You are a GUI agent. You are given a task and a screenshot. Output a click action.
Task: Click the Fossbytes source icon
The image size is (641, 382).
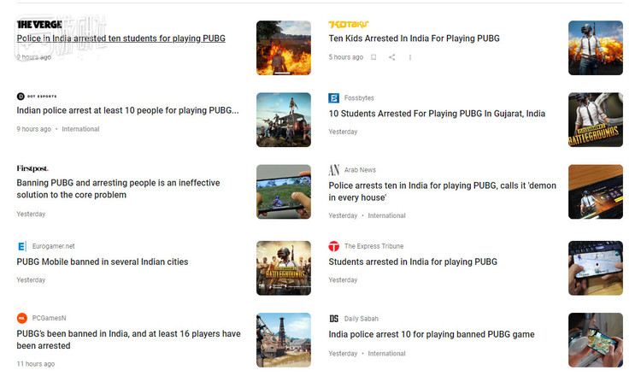coord(334,98)
